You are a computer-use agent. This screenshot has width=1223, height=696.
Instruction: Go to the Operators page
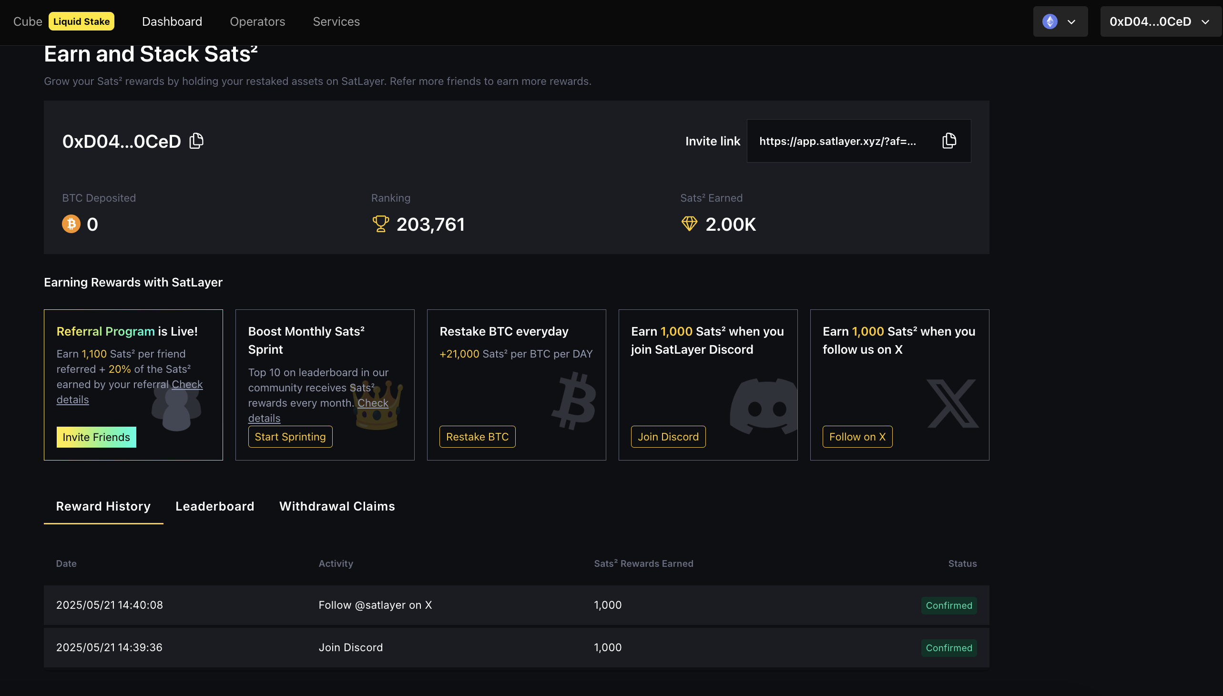click(x=257, y=21)
